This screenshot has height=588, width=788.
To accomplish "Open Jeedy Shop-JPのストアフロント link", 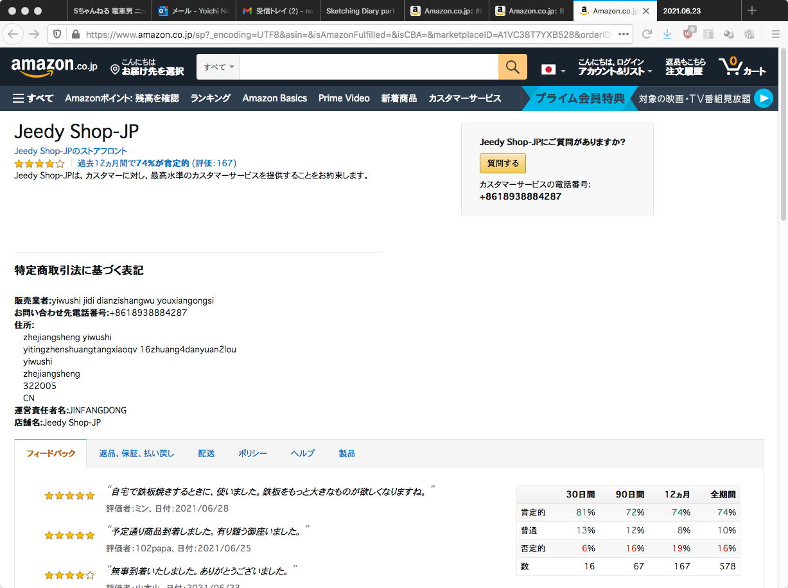I will (71, 151).
